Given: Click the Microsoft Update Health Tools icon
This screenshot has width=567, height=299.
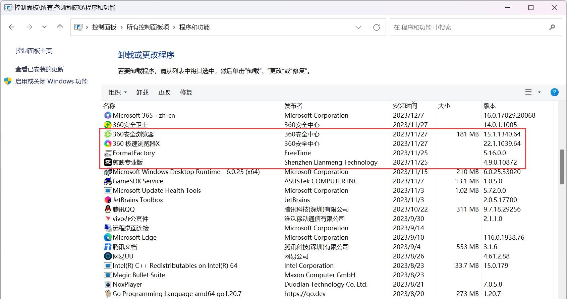Looking at the screenshot, I should (108, 190).
